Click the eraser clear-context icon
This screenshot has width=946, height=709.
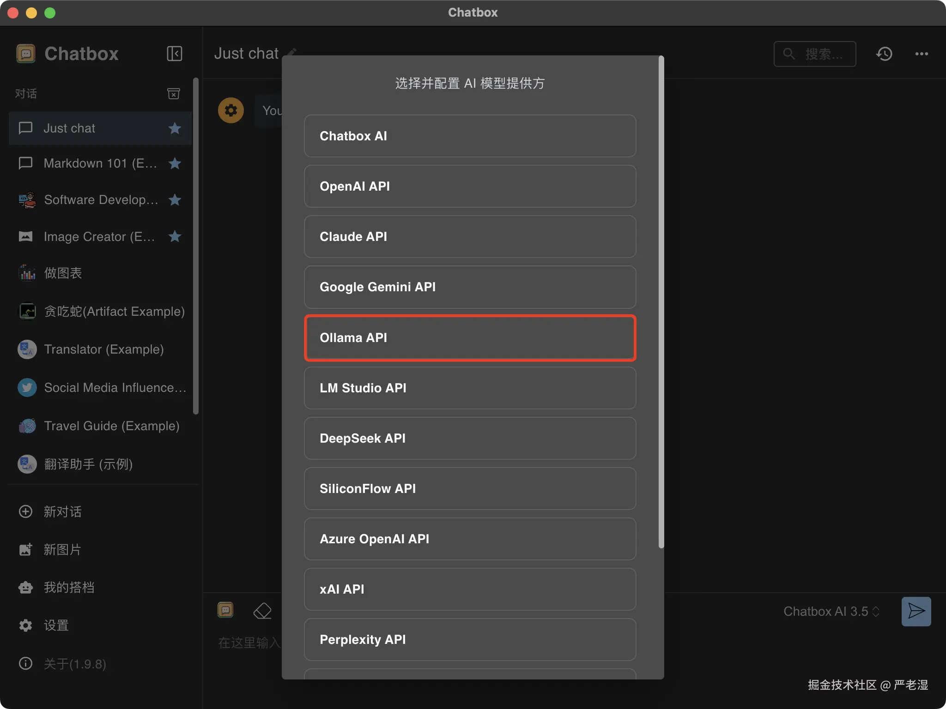click(262, 611)
